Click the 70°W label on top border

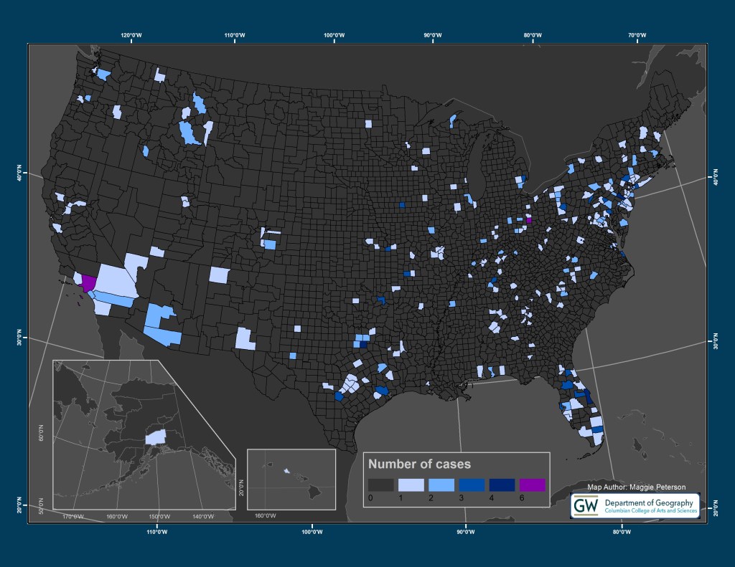637,35
